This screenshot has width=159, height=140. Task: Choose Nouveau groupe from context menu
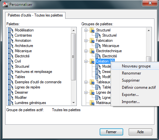pyautogui.click(x=135, y=66)
